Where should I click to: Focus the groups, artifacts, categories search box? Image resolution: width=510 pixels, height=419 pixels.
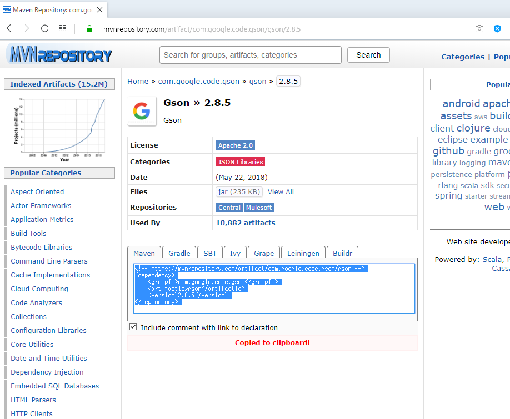tap(251, 55)
